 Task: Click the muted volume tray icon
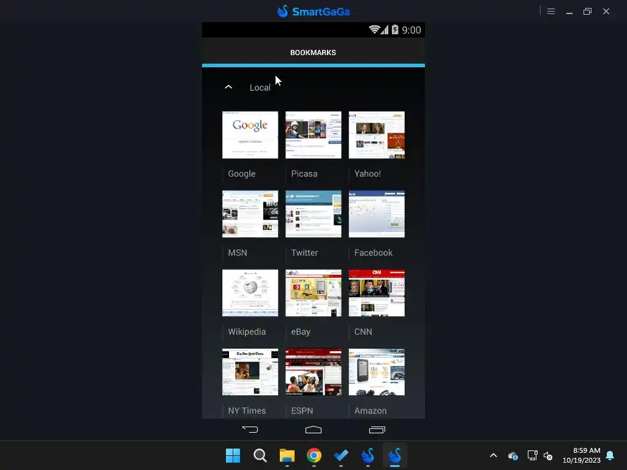coord(548,455)
